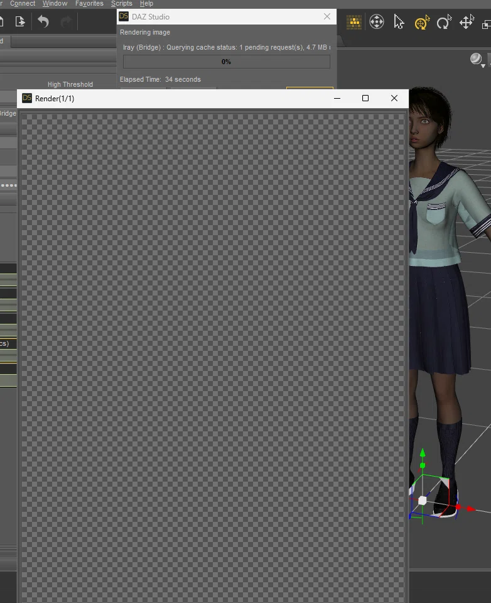Open the viewport draw style sphere dropdown
Screen dimensions: 491x603
tap(477, 60)
